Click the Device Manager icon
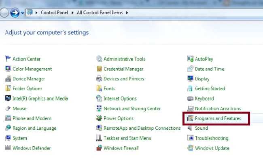Viewport: 263px width, 158px height. (8, 78)
